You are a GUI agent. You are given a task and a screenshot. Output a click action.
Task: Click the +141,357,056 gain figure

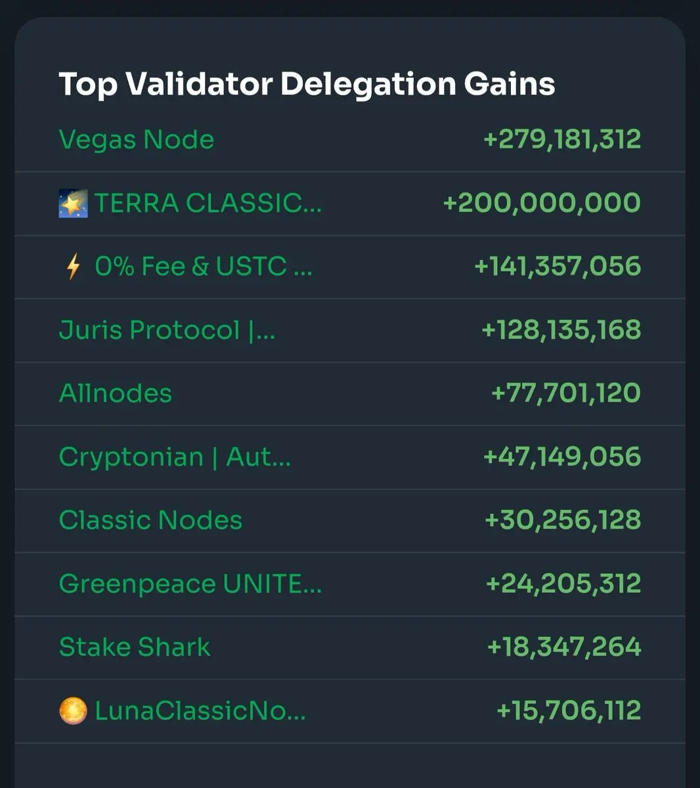(558, 267)
